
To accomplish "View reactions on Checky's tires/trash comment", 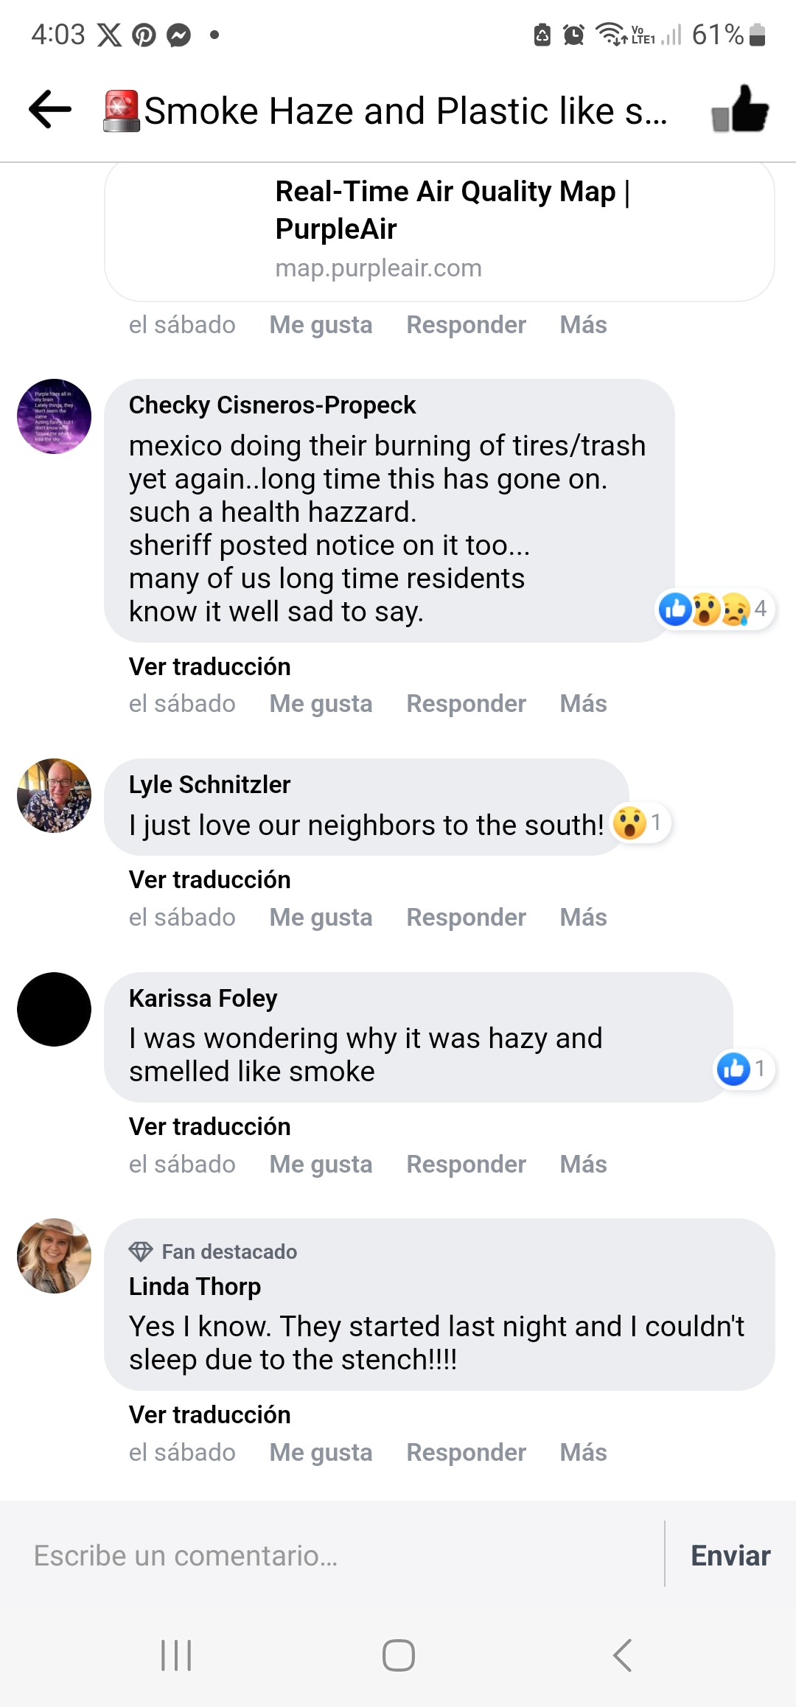I will pyautogui.click(x=713, y=610).
